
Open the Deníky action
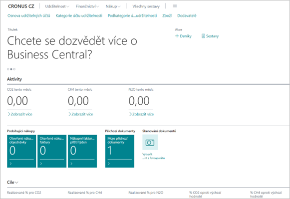pos(183,36)
